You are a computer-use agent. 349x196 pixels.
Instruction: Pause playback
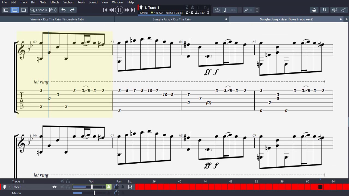119,10
